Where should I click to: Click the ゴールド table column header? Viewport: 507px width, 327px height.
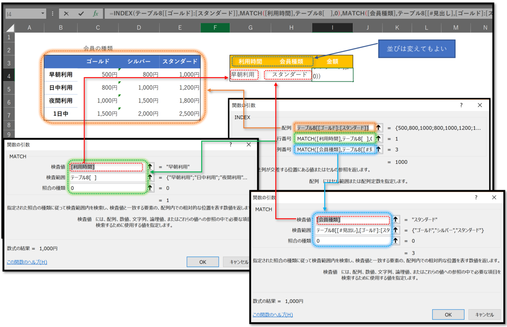pos(98,61)
